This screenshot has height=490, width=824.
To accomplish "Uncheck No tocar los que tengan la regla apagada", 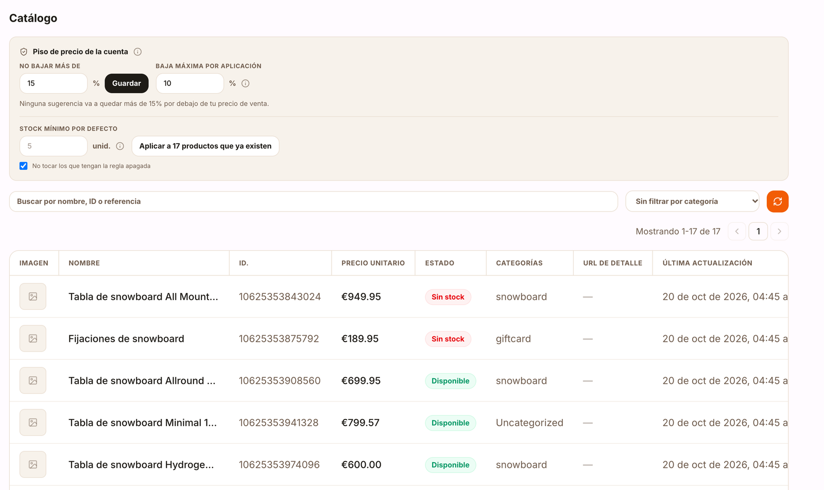I will (24, 166).
